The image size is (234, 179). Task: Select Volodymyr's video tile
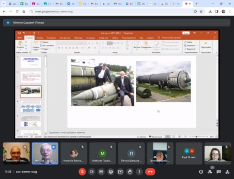pos(16,153)
